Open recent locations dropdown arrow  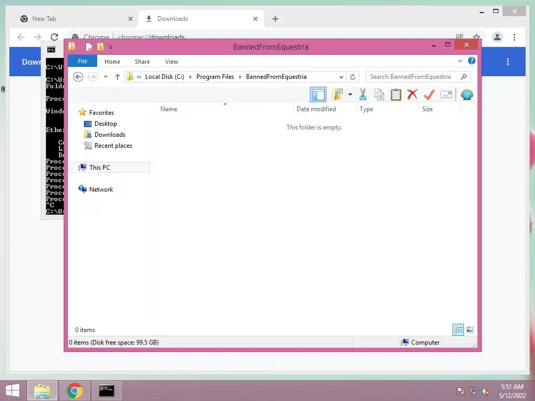tap(106, 77)
